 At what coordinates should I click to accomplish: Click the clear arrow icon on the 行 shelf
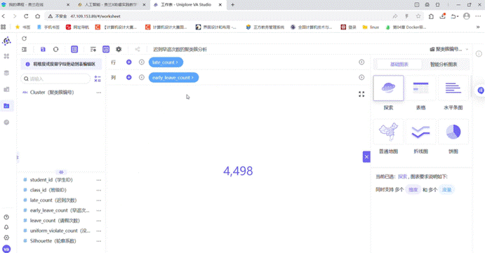[142, 62]
